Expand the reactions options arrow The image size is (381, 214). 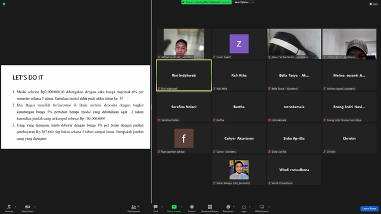(x=234, y=207)
